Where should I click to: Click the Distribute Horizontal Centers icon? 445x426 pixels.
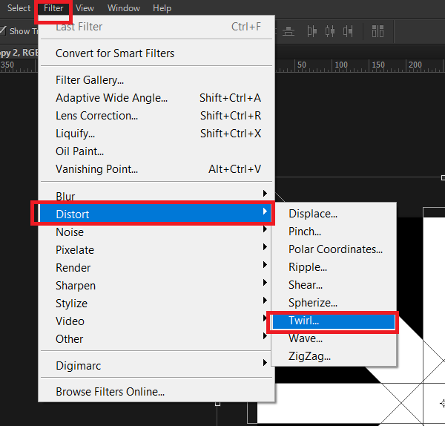[x=329, y=31]
